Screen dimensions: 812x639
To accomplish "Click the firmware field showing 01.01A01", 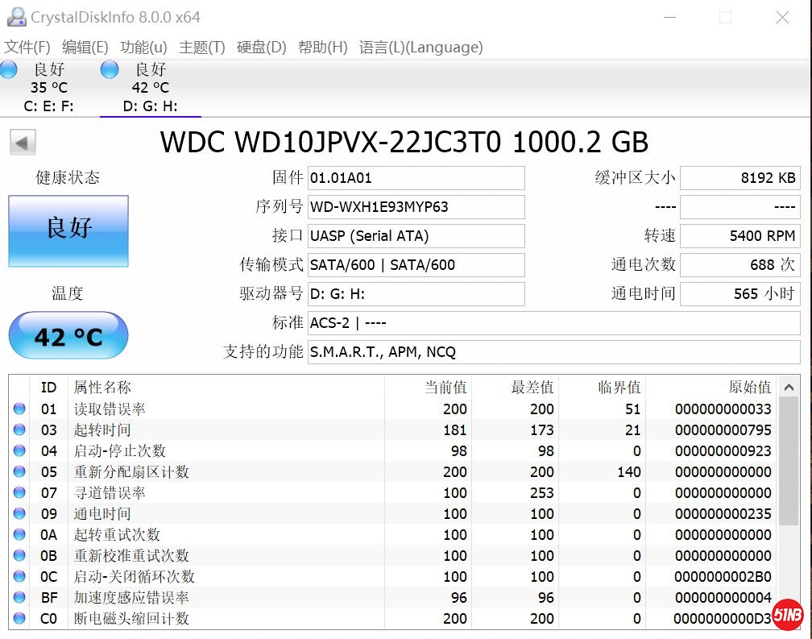I will pos(416,178).
